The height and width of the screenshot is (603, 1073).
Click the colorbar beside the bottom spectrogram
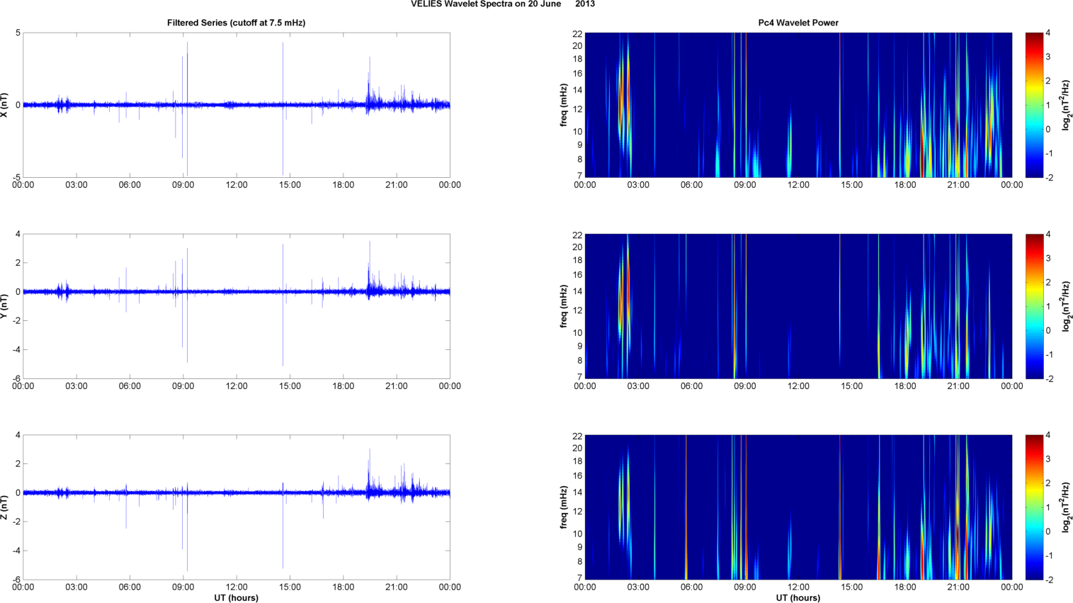pos(1034,507)
